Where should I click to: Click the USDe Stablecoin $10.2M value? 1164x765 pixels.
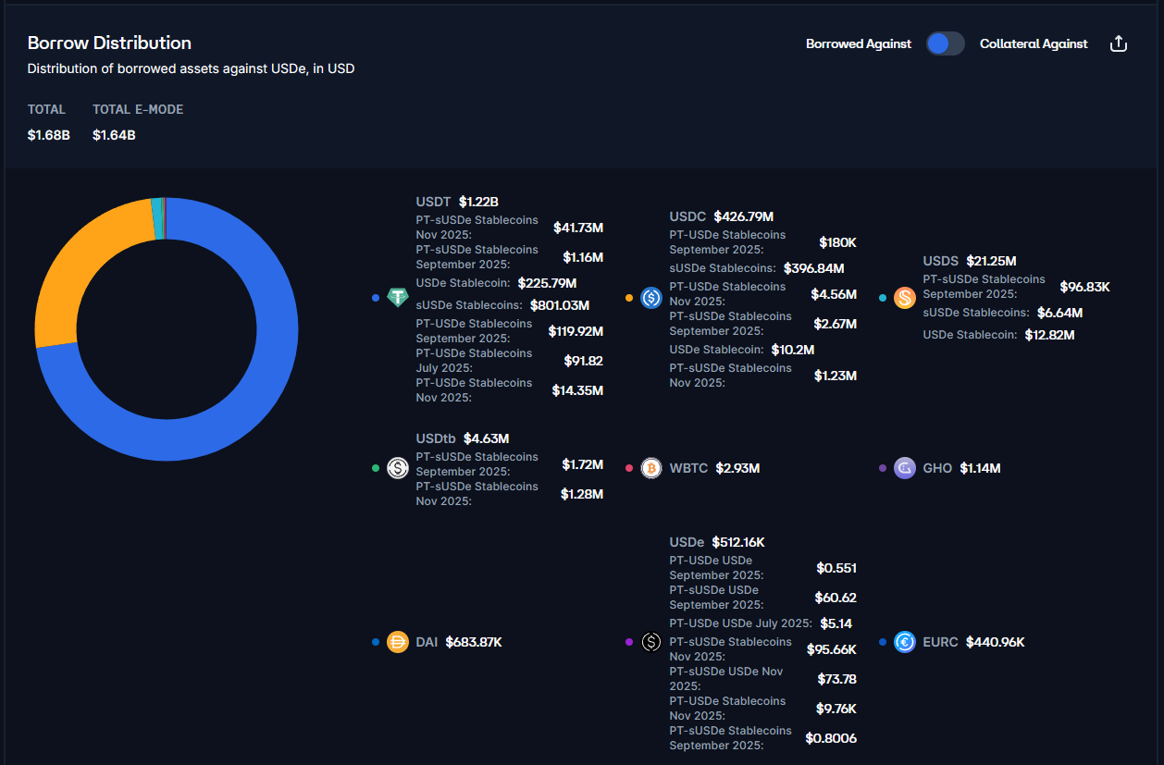pos(793,350)
